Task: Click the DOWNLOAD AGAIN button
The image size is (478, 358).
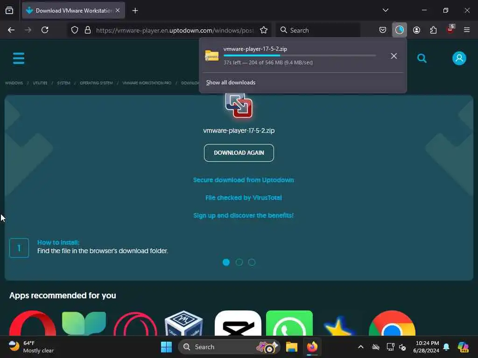Action: pyautogui.click(x=239, y=153)
